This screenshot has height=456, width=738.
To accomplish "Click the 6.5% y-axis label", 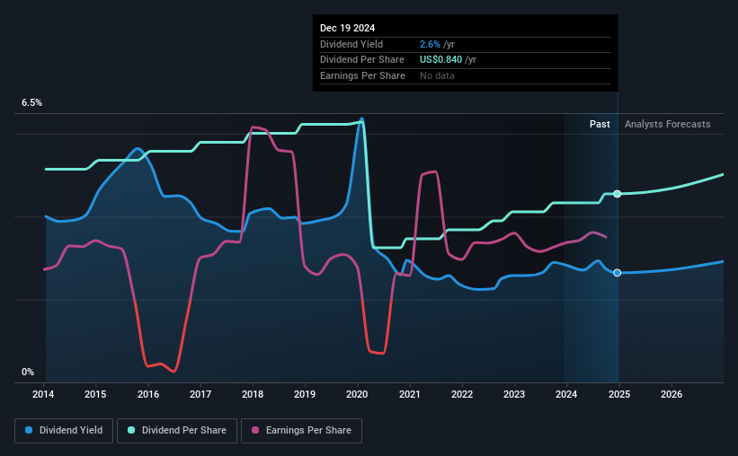I will pyautogui.click(x=32, y=102).
